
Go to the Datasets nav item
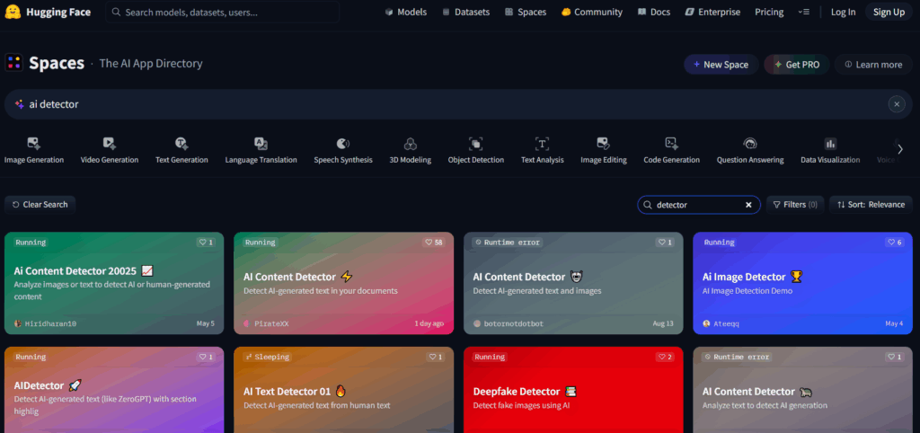click(465, 13)
